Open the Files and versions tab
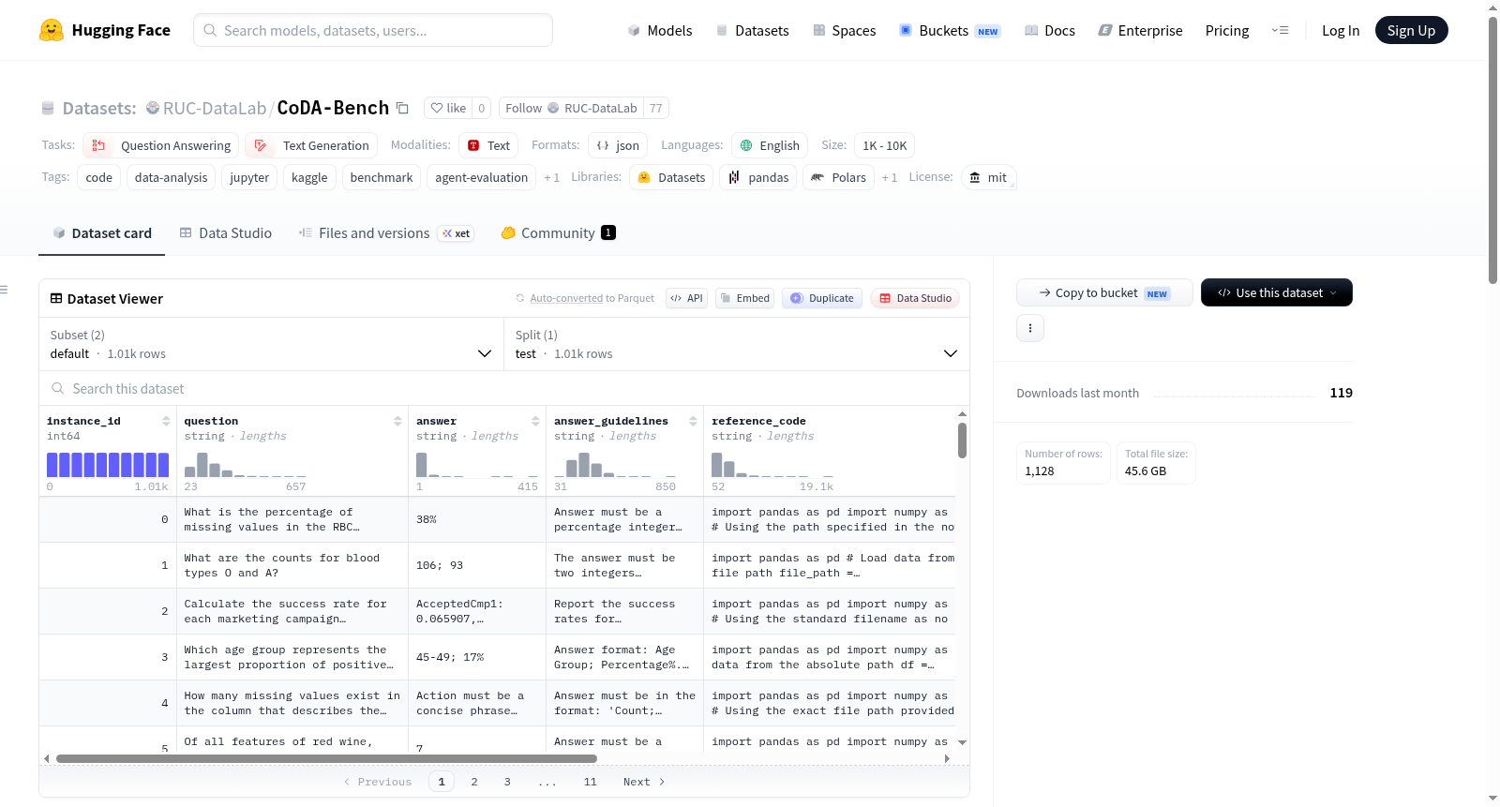Viewport: 1500px width, 807px height. pos(385,233)
